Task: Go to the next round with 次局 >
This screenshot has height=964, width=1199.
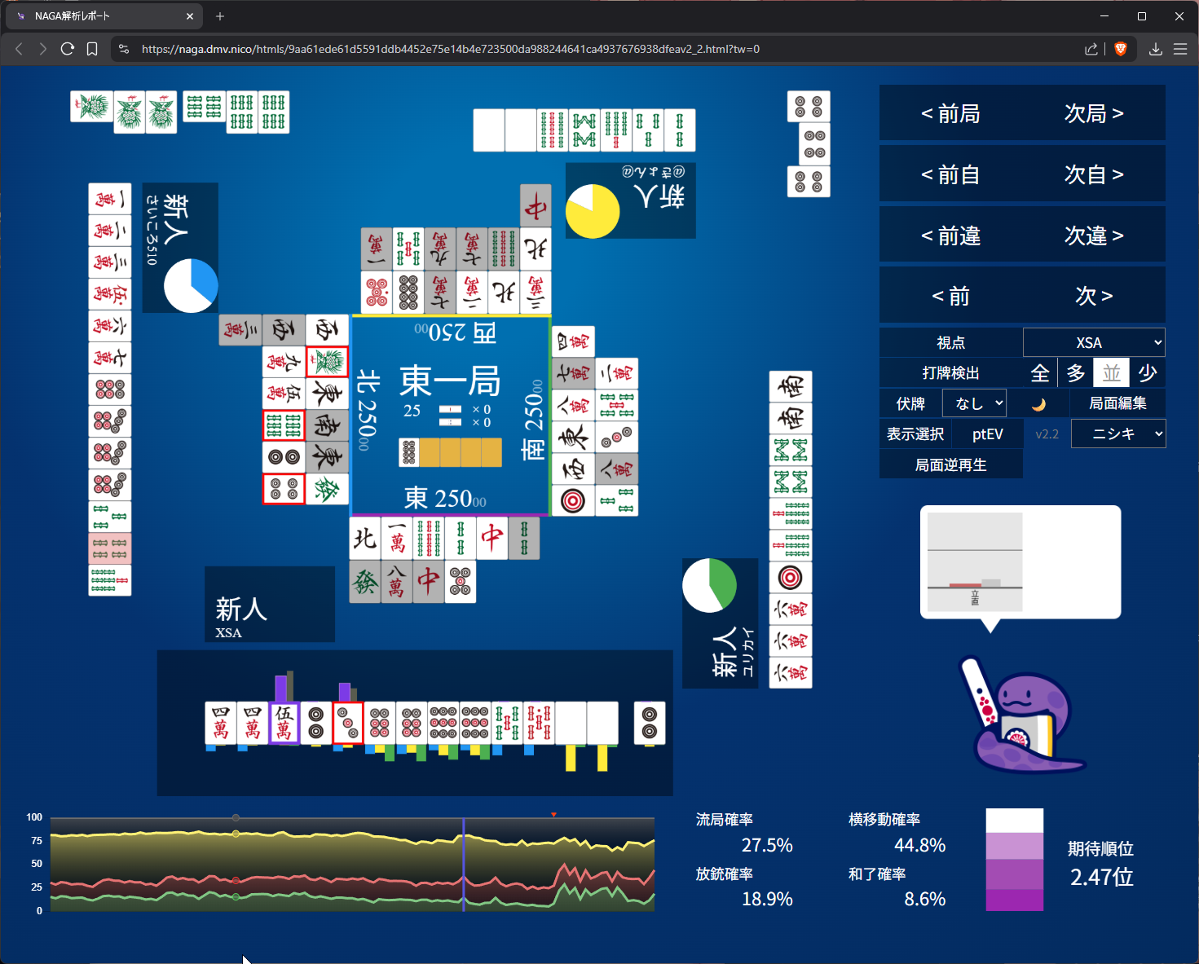Action: [x=1093, y=113]
